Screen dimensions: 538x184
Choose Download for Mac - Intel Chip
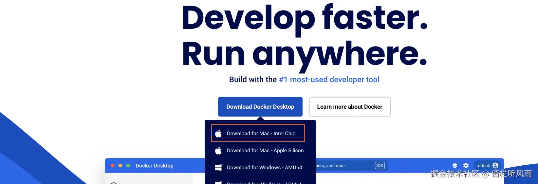click(x=258, y=133)
